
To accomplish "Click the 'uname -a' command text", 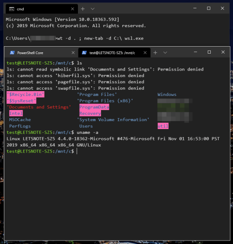I will pyautogui.click(x=88, y=132).
